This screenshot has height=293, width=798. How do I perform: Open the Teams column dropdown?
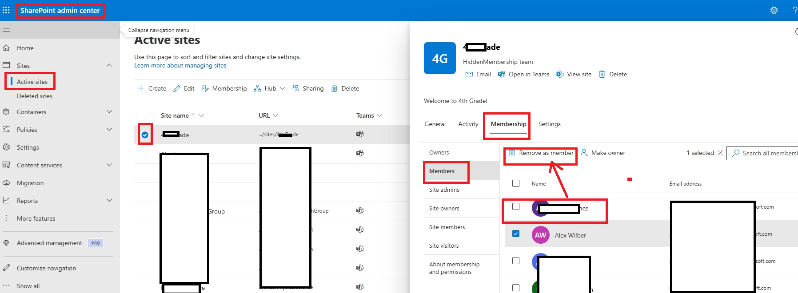click(x=379, y=115)
